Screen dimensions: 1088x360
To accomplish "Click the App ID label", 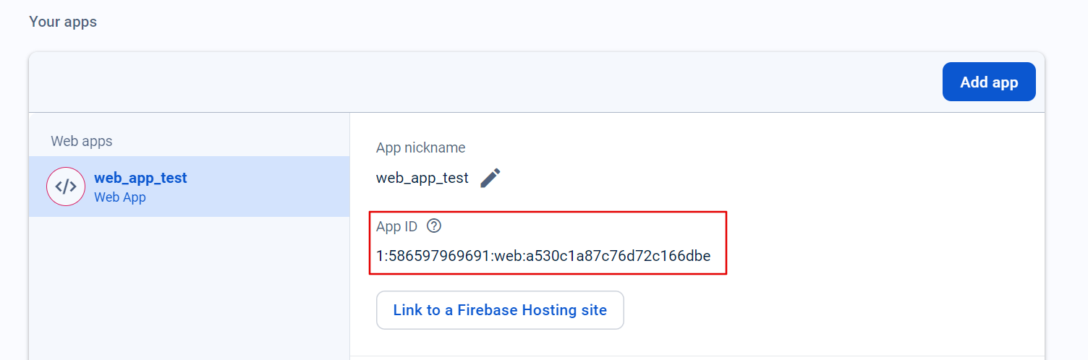I will [397, 226].
